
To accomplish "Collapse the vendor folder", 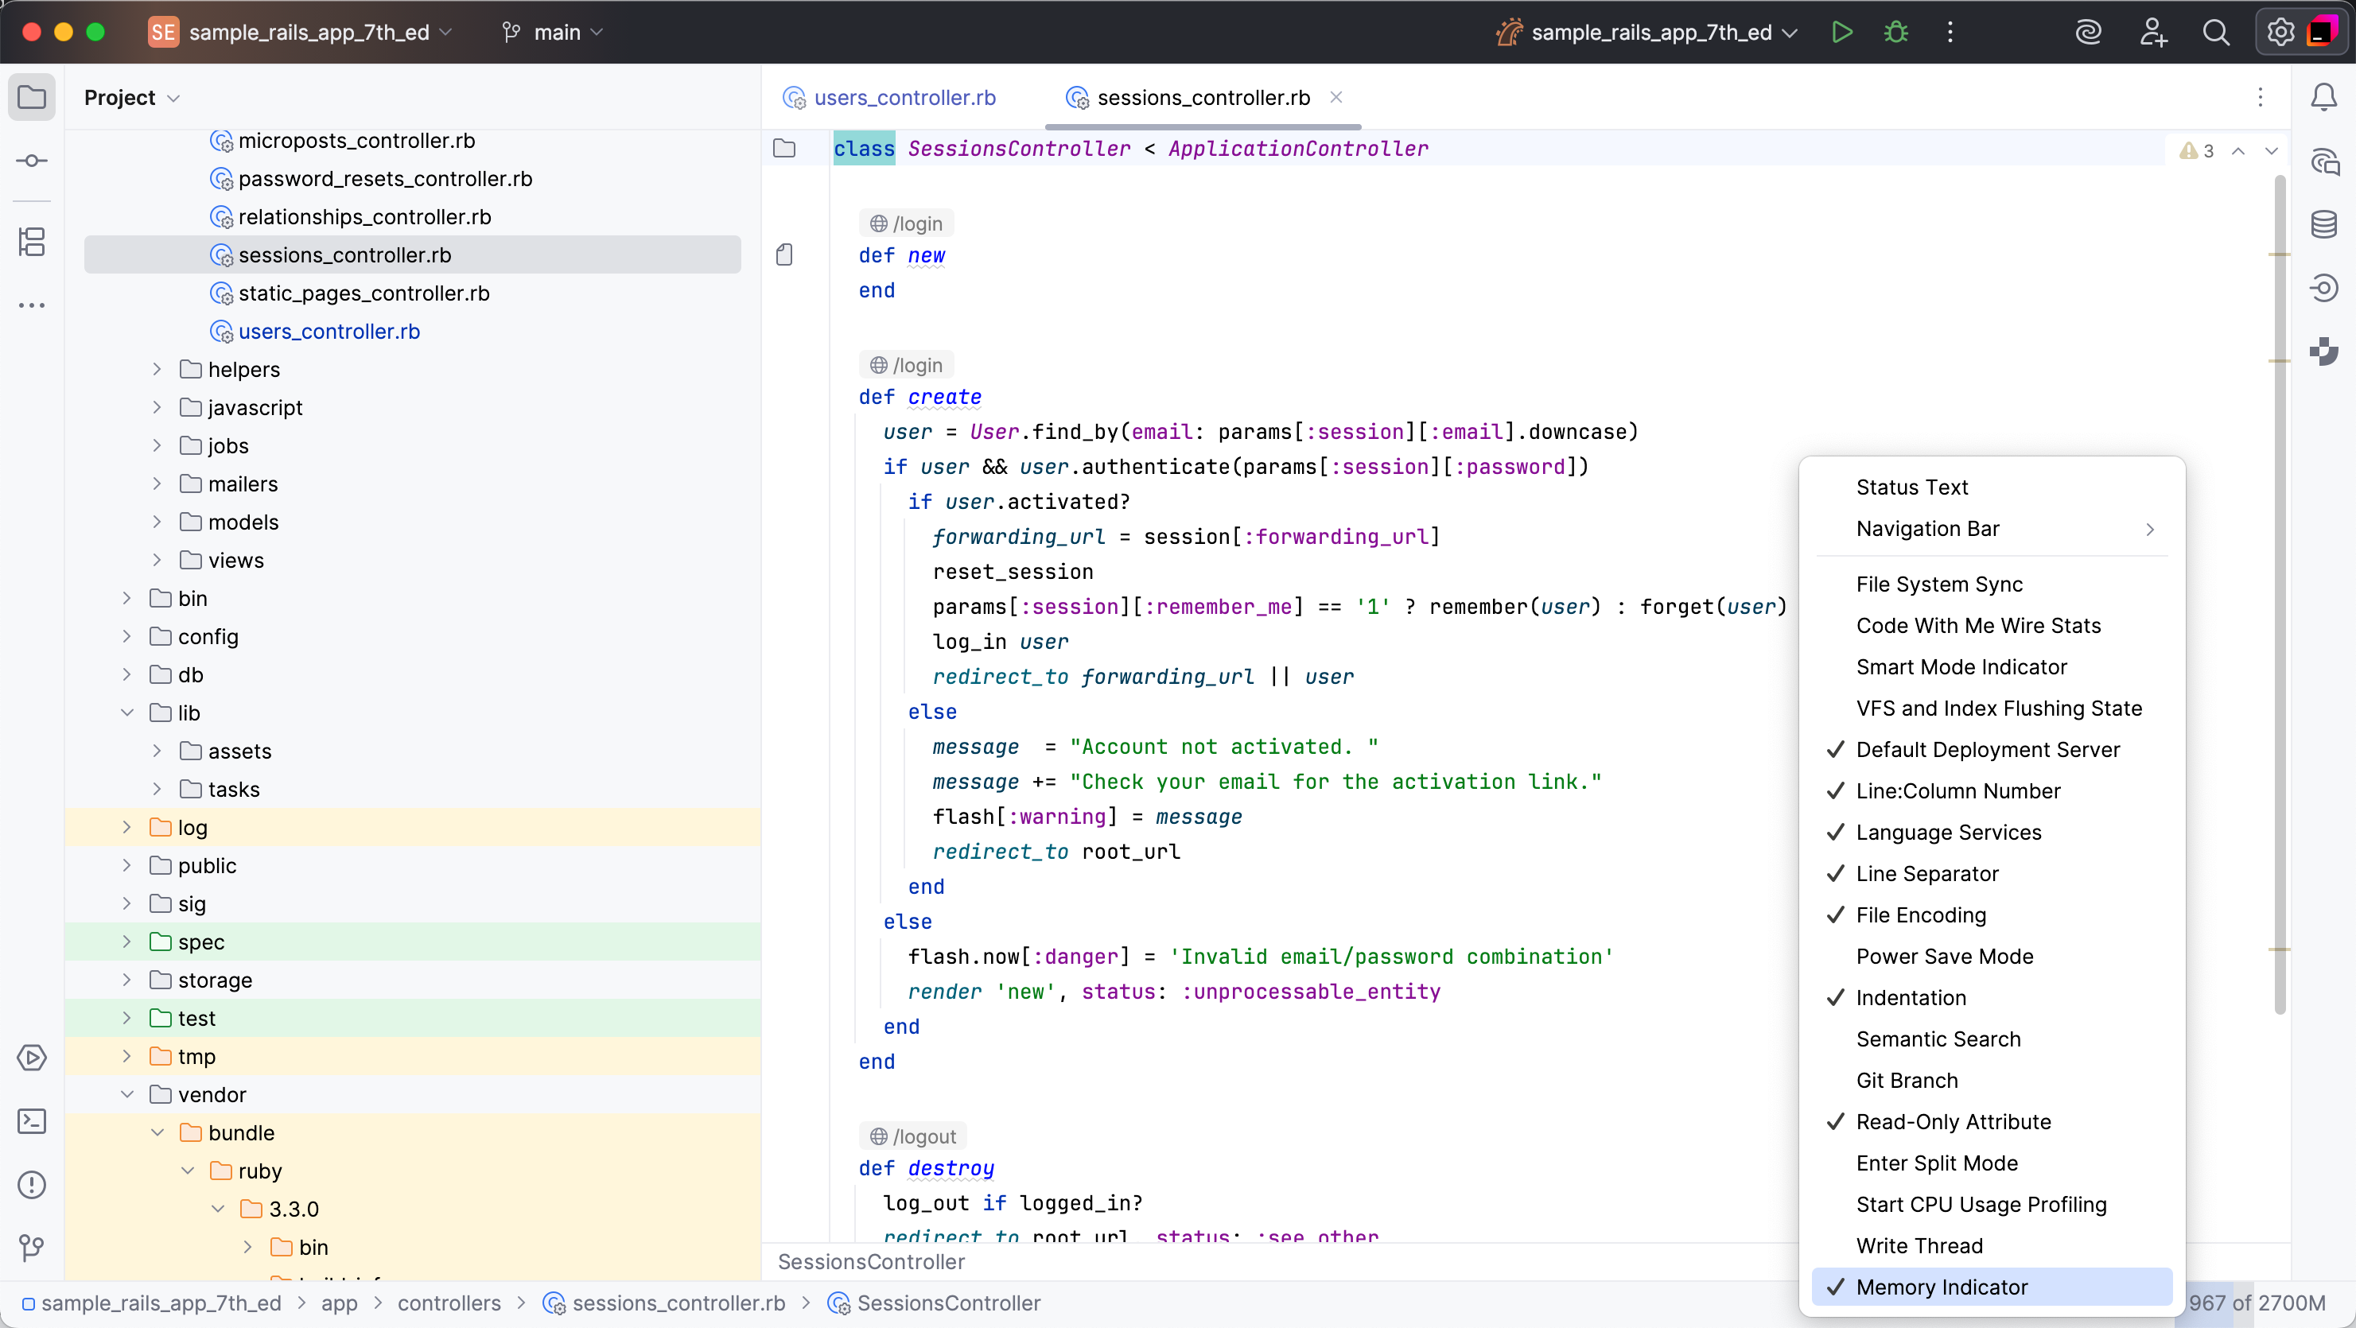I will 127,1095.
